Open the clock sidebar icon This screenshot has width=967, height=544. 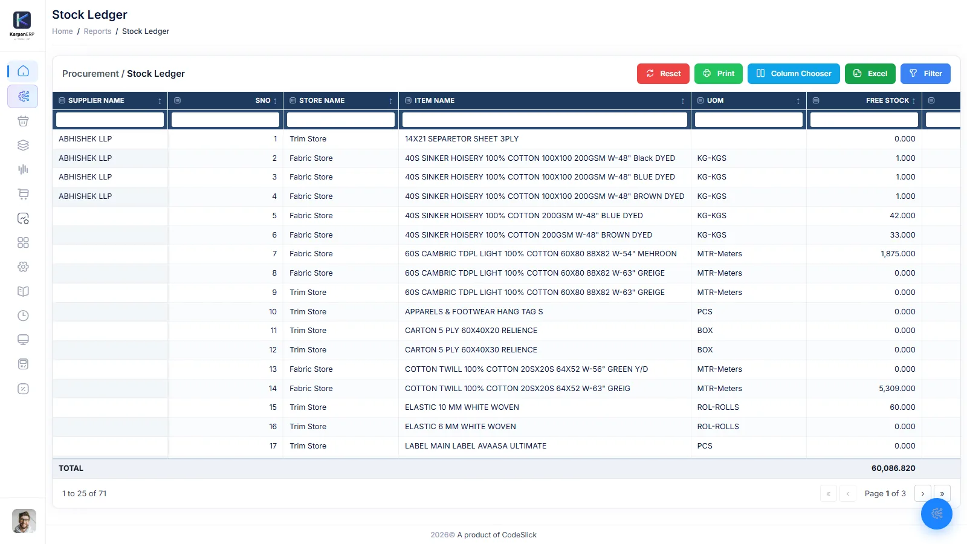[x=23, y=316]
